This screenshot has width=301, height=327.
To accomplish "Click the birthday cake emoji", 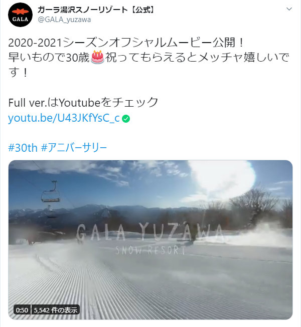I will (97, 57).
